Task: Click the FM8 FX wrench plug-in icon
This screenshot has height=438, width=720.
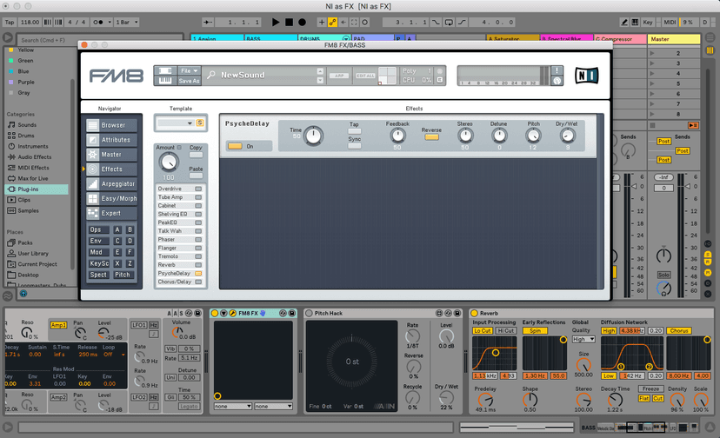Action: [x=233, y=313]
